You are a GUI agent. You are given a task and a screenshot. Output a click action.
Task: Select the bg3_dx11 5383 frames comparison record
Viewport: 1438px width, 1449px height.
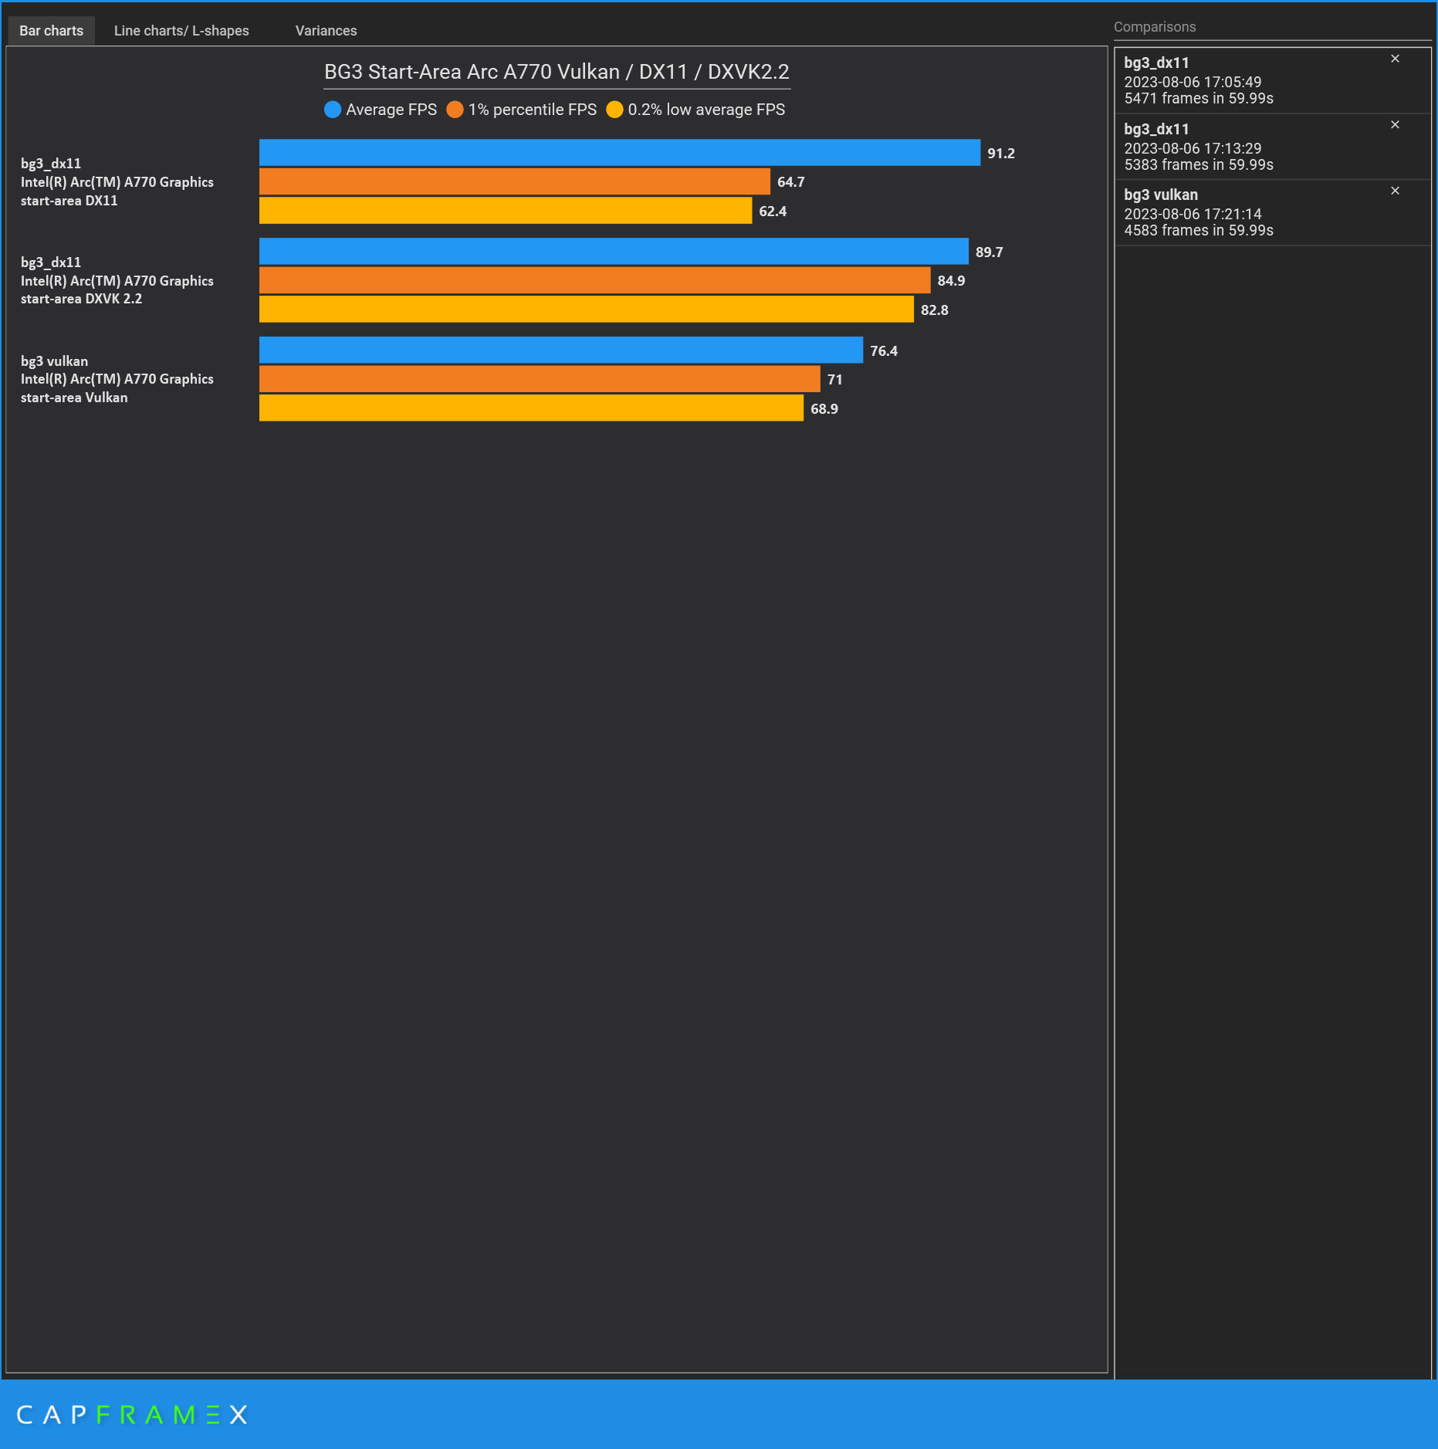(x=1272, y=147)
